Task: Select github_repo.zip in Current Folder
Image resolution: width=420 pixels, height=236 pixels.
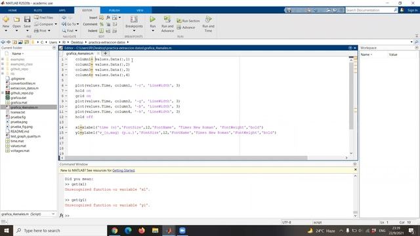Action: click(22, 93)
